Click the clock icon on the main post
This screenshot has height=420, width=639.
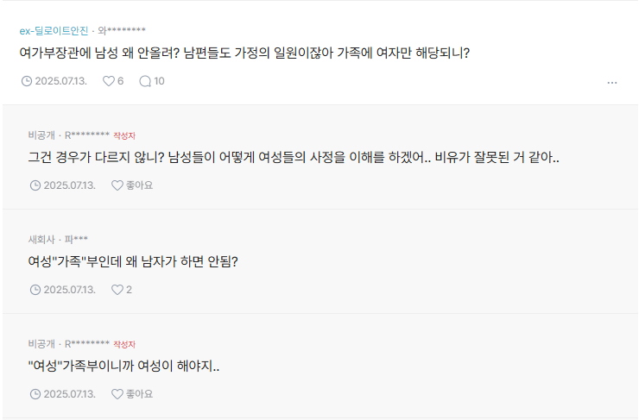pos(27,81)
